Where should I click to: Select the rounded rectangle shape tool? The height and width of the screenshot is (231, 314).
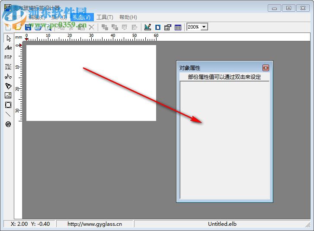pyautogui.click(x=8, y=105)
